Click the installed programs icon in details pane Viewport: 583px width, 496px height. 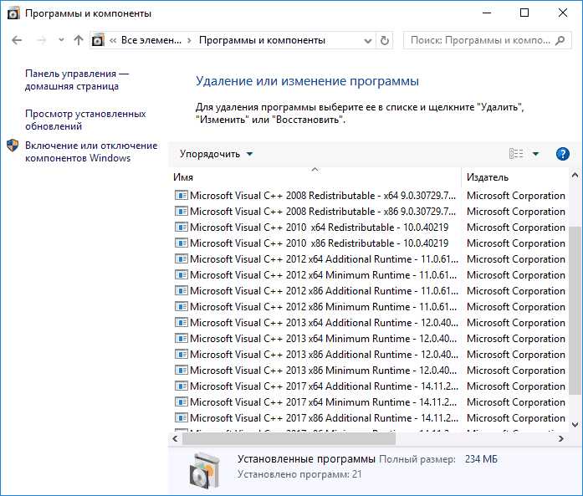click(204, 470)
